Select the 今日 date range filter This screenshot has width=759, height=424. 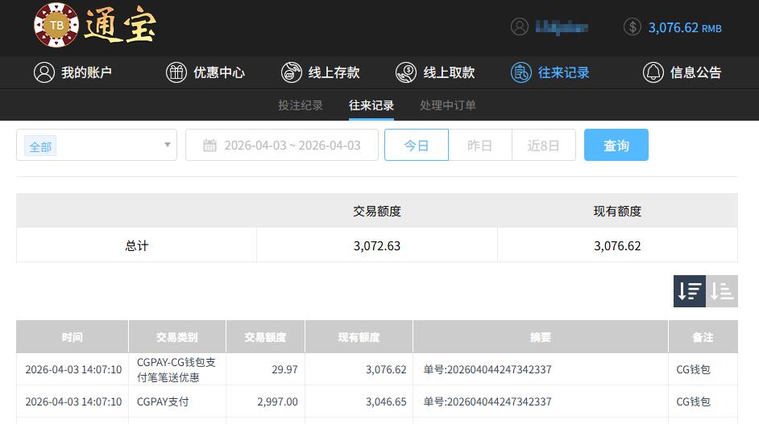[x=416, y=146]
